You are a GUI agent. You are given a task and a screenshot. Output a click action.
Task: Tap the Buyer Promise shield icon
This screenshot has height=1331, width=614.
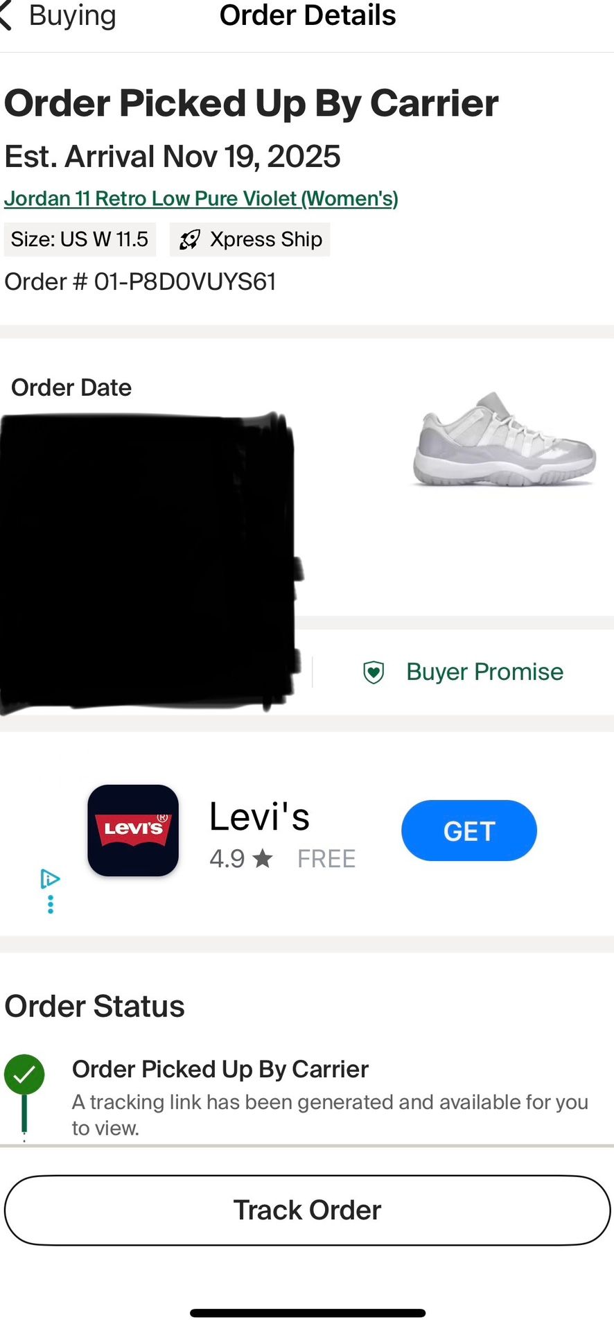coord(374,672)
